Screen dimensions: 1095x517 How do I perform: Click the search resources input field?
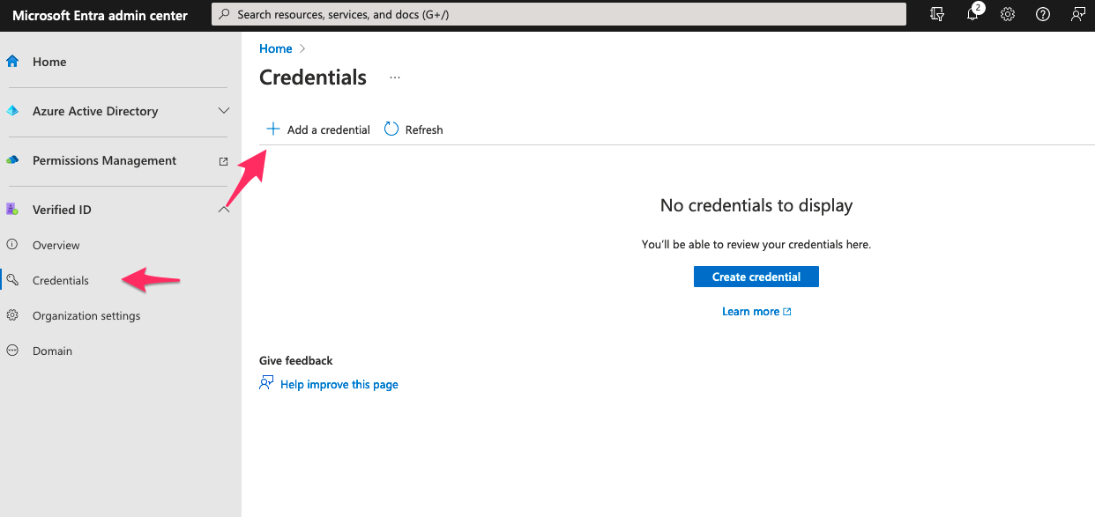tap(559, 15)
